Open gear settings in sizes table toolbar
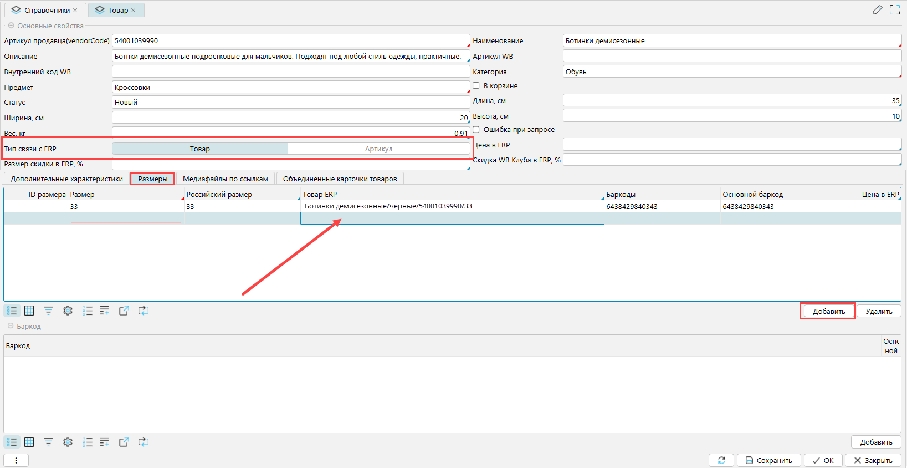907x468 pixels. [68, 311]
